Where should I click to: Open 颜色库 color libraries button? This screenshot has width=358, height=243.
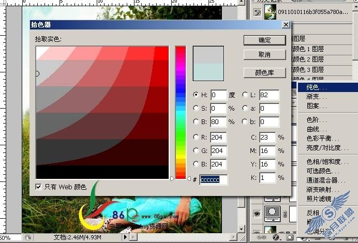(264, 73)
